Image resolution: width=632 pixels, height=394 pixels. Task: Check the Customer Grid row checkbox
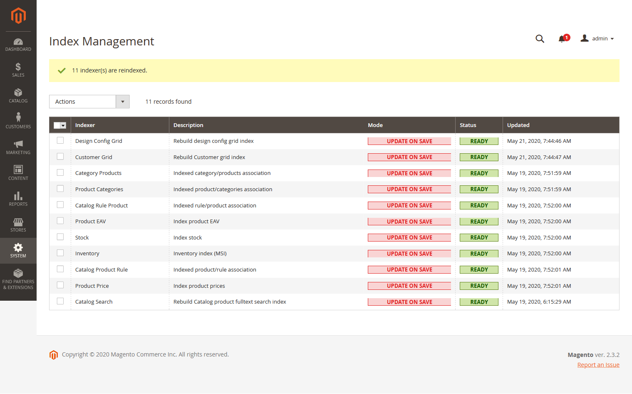60,156
